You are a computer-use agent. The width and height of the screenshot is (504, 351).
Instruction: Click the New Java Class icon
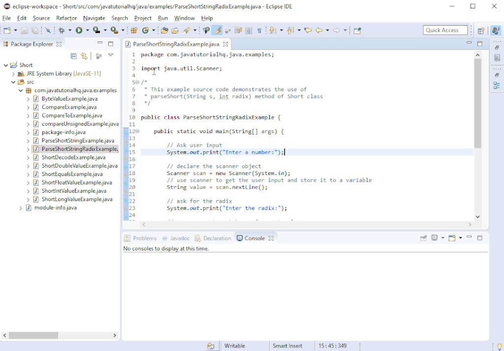pyautogui.click(x=145, y=31)
